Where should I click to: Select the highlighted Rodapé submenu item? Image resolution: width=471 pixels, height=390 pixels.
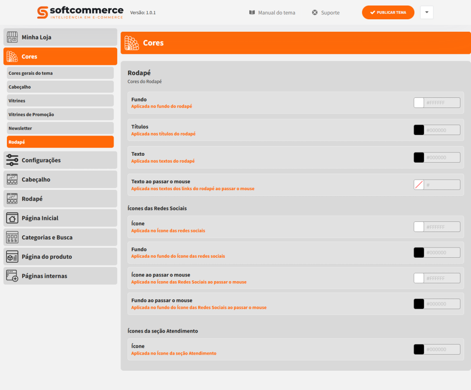pyautogui.click(x=60, y=142)
